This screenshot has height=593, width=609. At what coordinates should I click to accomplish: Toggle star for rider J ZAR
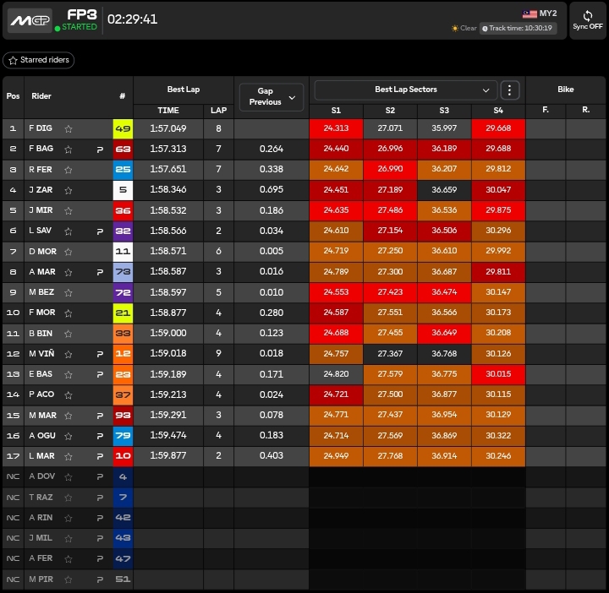pyautogui.click(x=69, y=190)
